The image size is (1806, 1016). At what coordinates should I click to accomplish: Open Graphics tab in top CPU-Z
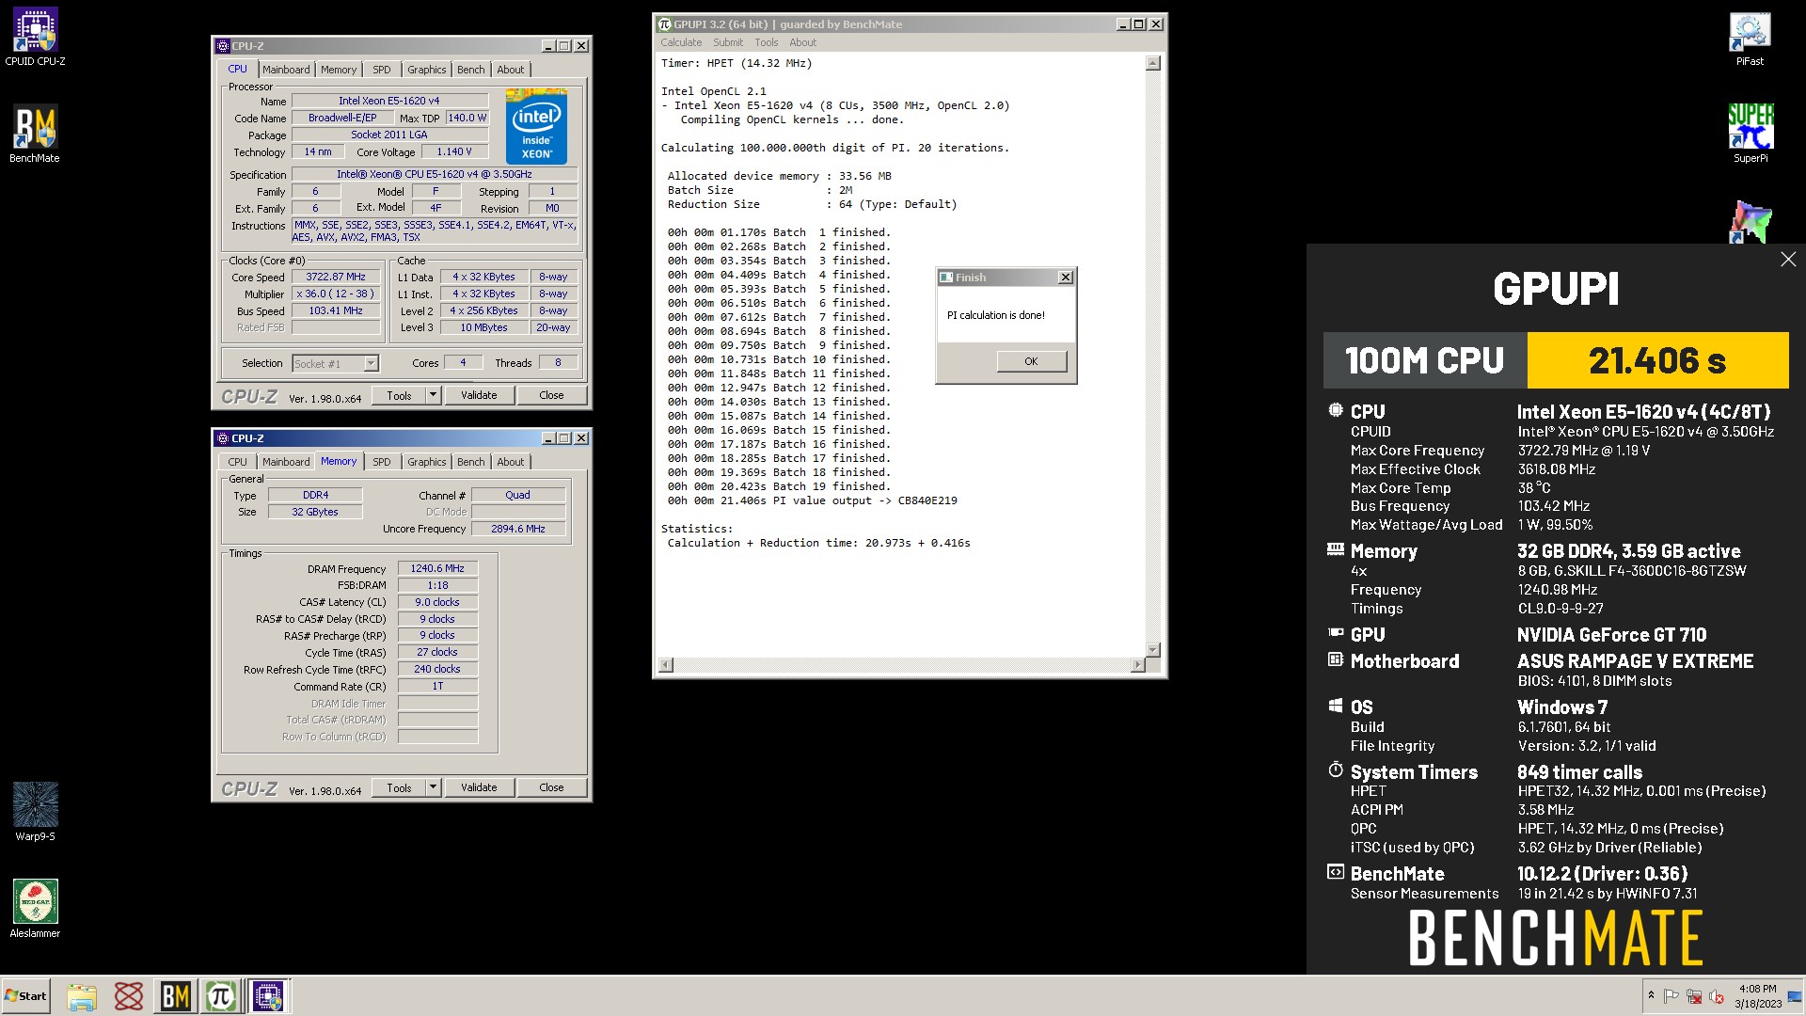426,70
